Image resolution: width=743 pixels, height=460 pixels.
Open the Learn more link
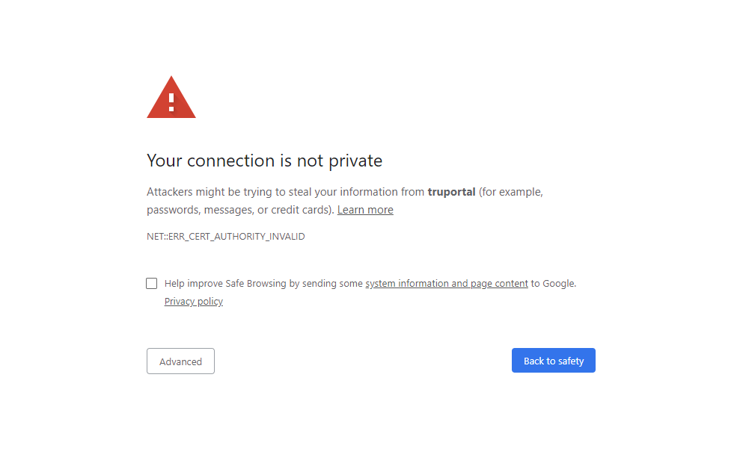click(365, 210)
